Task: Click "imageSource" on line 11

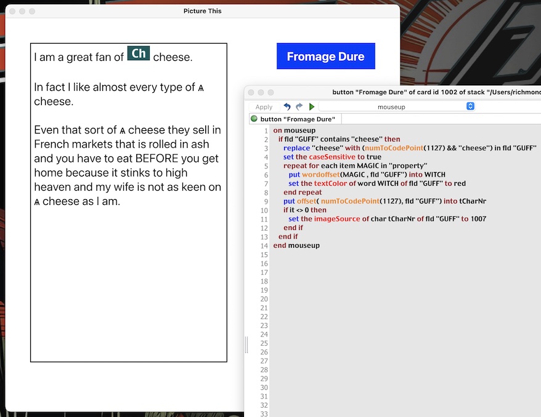Action: pyautogui.click(x=337, y=219)
